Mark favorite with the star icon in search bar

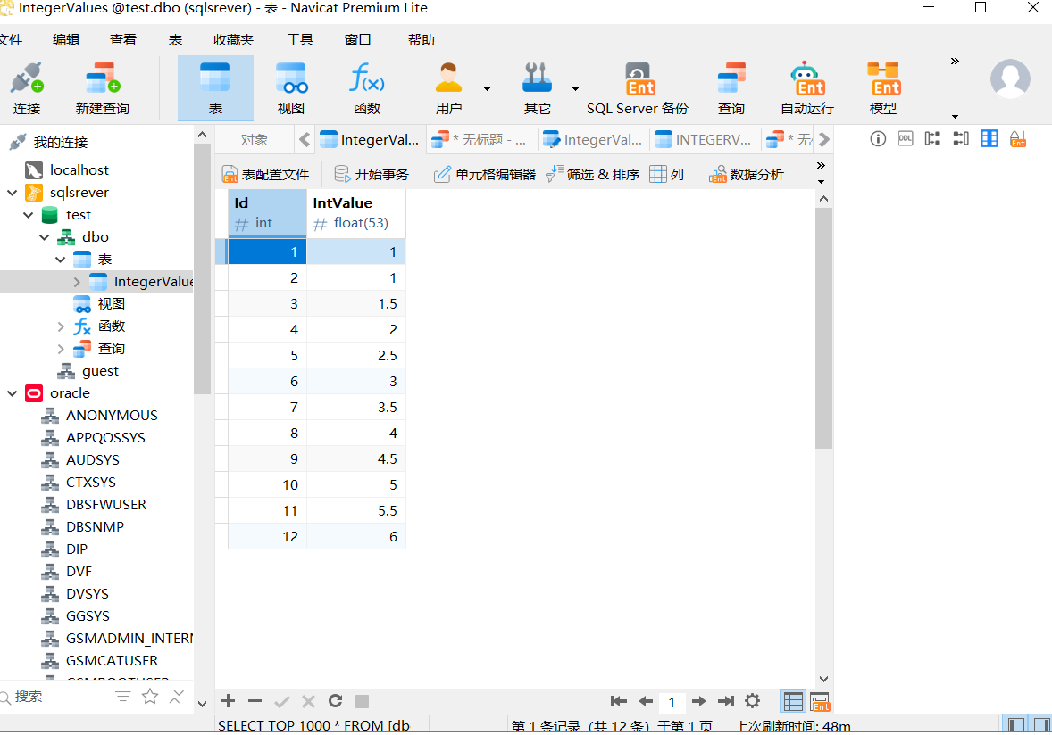coord(150,697)
